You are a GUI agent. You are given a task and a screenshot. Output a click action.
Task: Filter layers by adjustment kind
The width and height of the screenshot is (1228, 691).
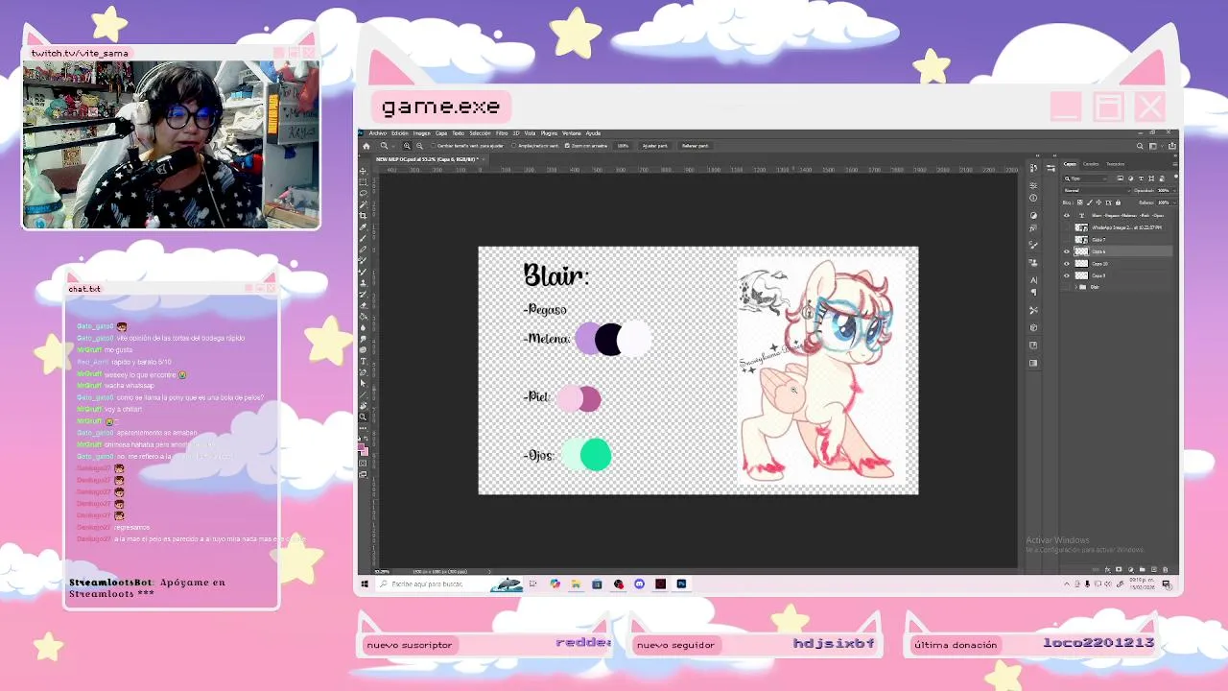tap(1130, 179)
